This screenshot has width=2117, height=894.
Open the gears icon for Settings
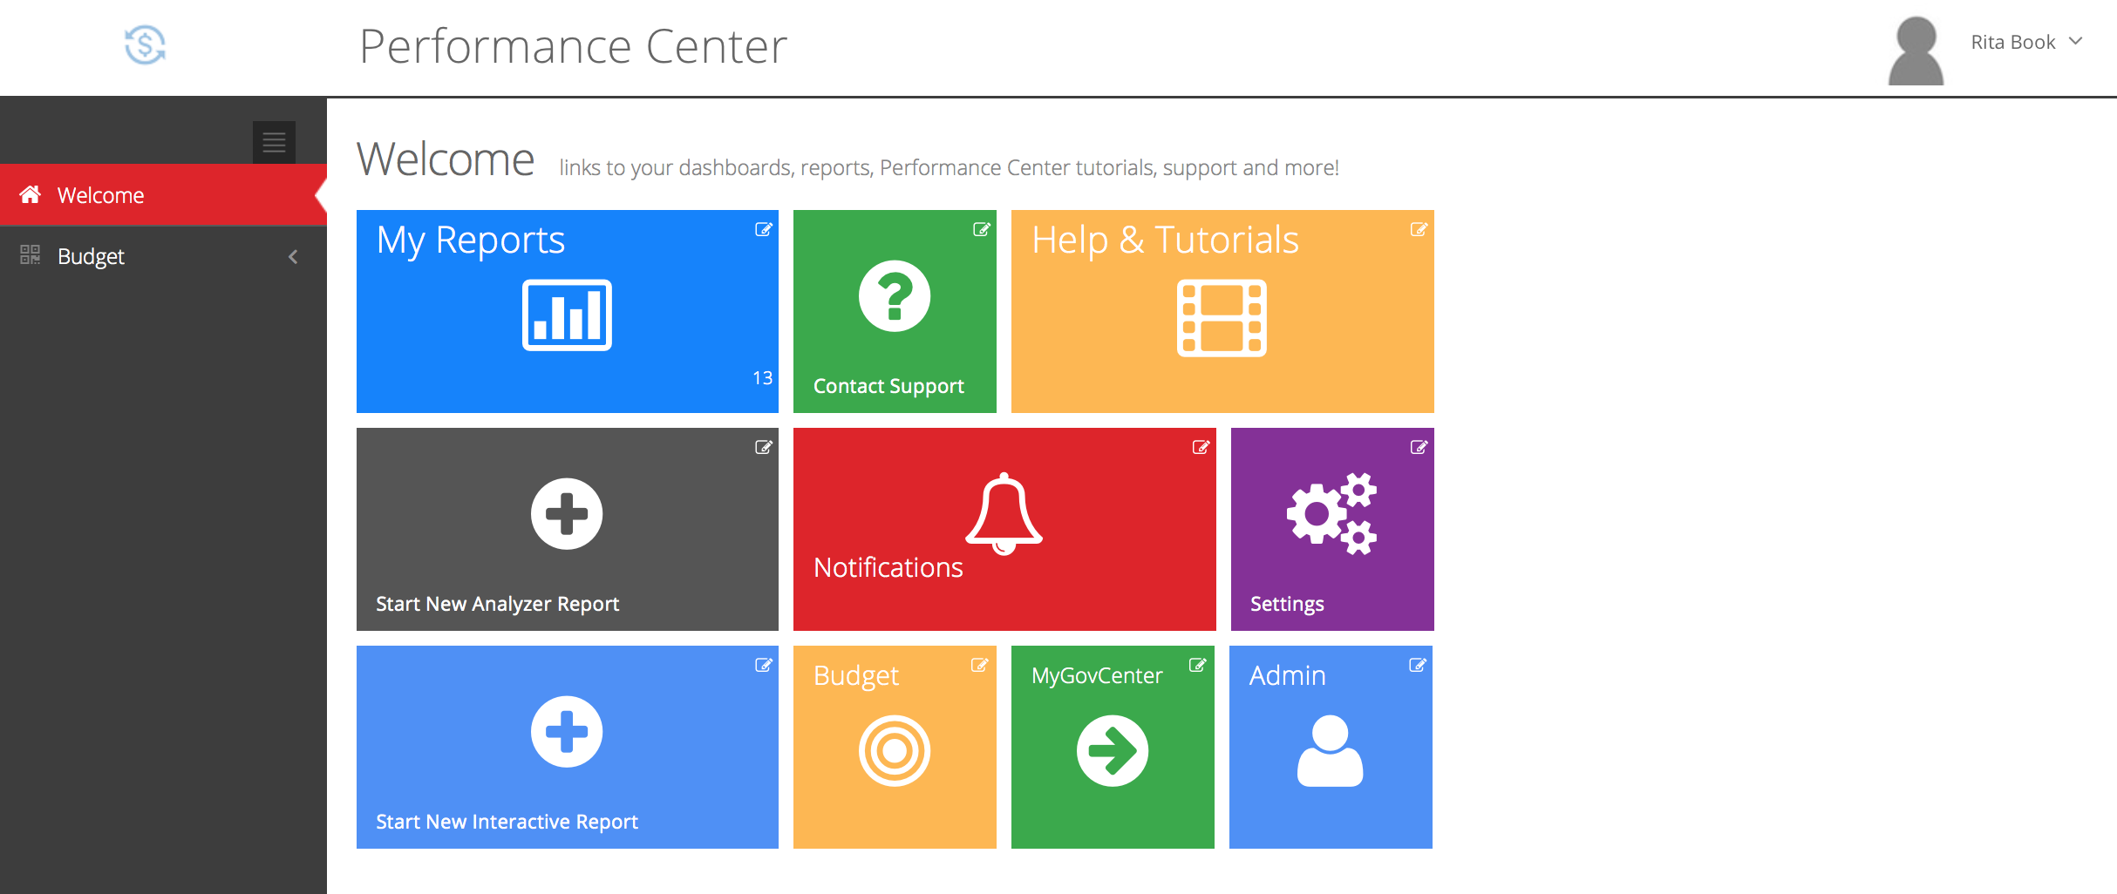pos(1331,514)
